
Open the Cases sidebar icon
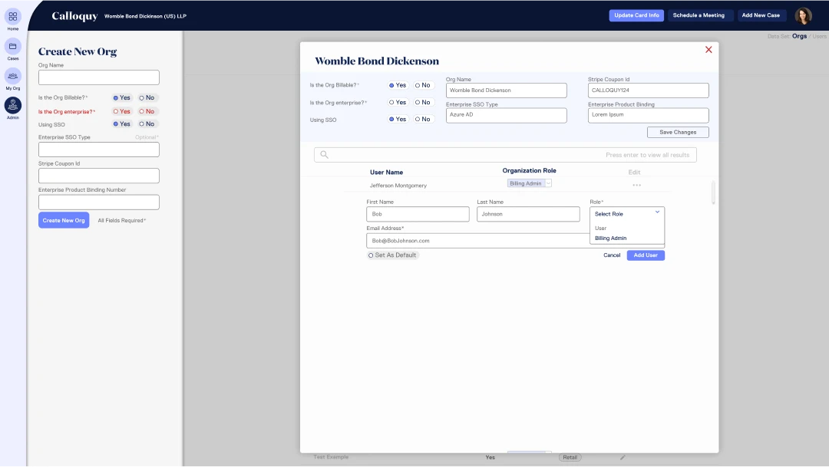coord(13,47)
